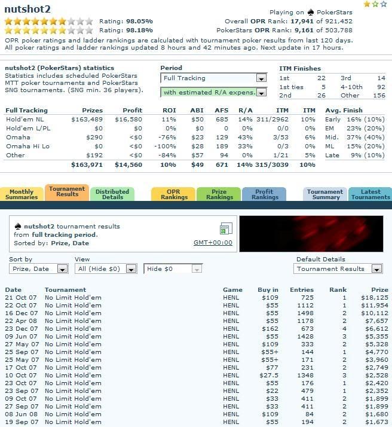The width and height of the screenshot is (392, 427).
Task: Click the export icon in results box
Action: pos(226,228)
